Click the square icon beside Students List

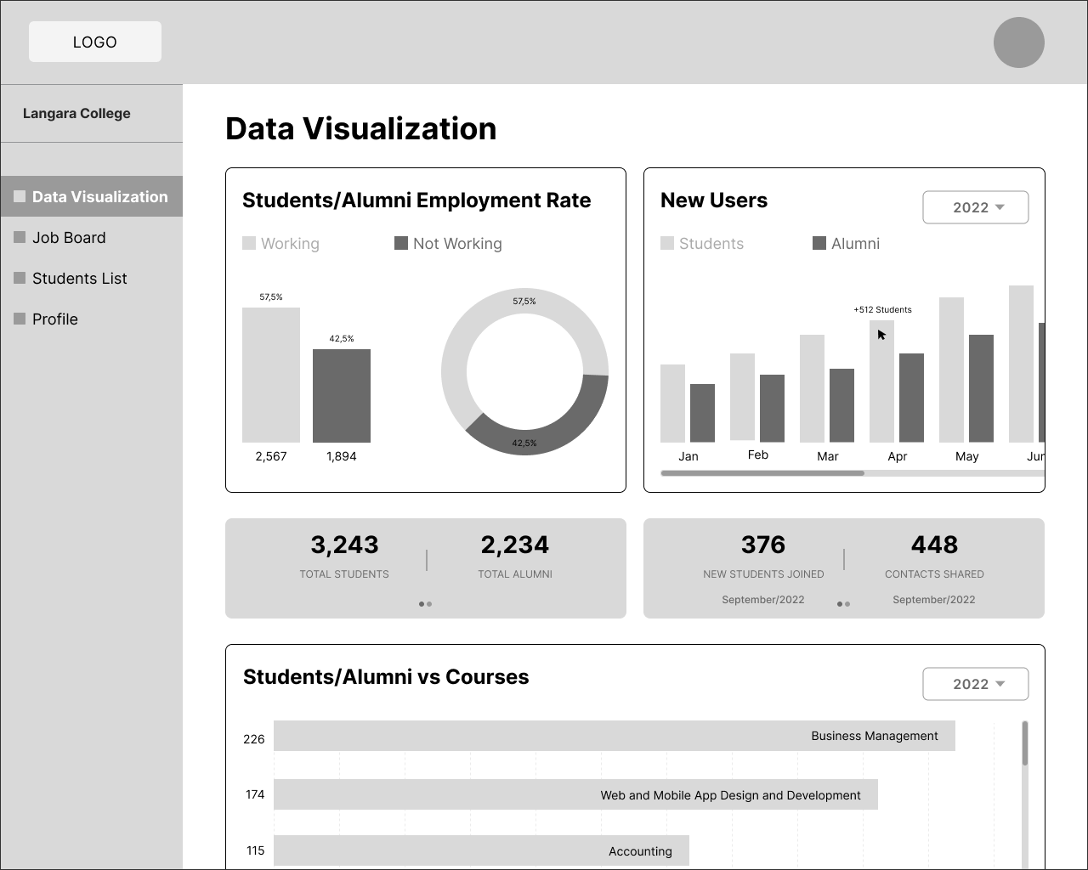(20, 278)
